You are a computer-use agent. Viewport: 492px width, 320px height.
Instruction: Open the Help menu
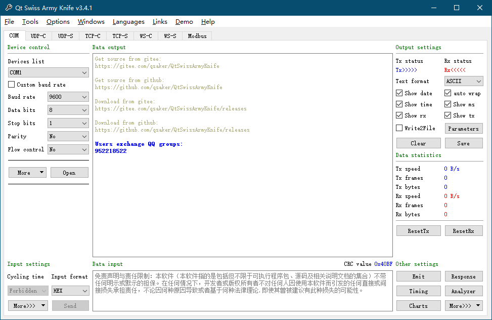[208, 22]
